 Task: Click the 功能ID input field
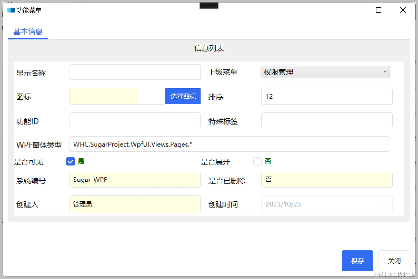(135, 121)
